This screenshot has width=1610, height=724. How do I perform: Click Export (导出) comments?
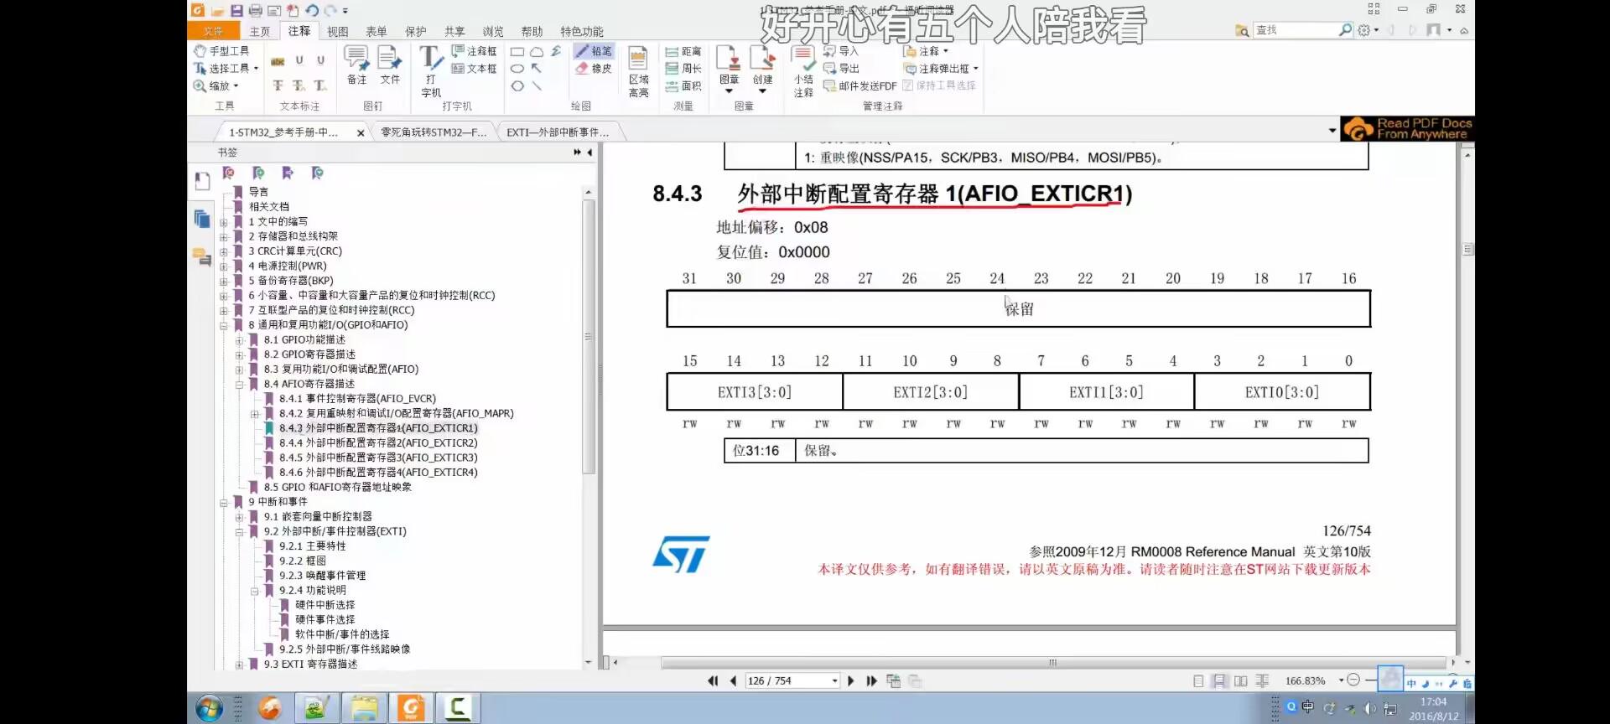[841, 69]
